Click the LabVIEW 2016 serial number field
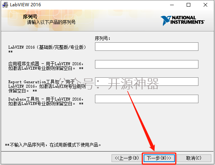 coord(147,47)
